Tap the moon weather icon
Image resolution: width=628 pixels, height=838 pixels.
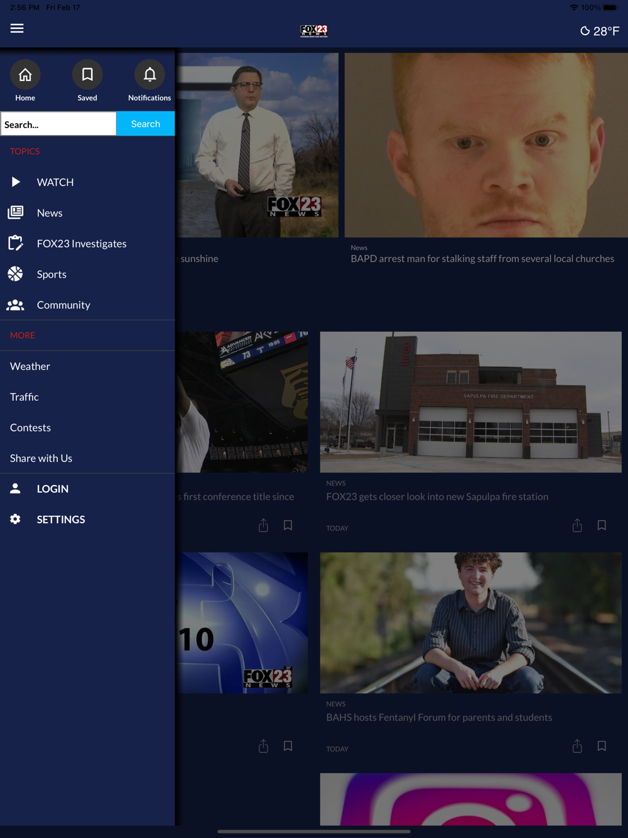tap(585, 31)
